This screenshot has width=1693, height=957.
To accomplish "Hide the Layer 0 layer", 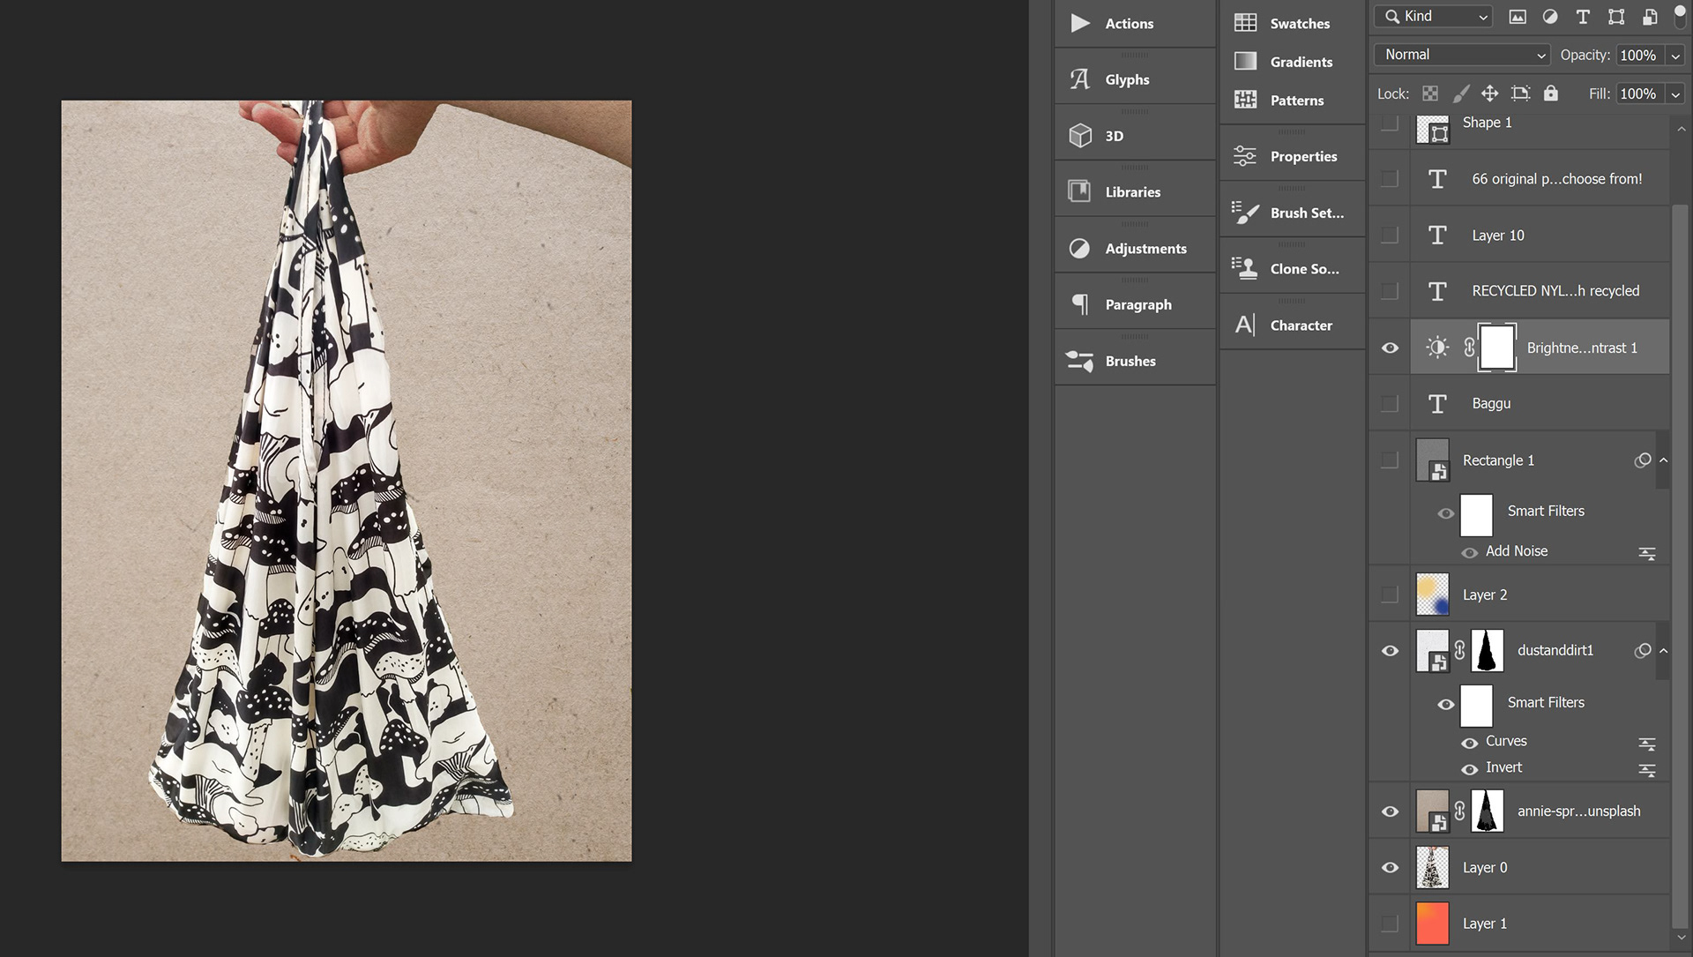I will pyautogui.click(x=1390, y=867).
